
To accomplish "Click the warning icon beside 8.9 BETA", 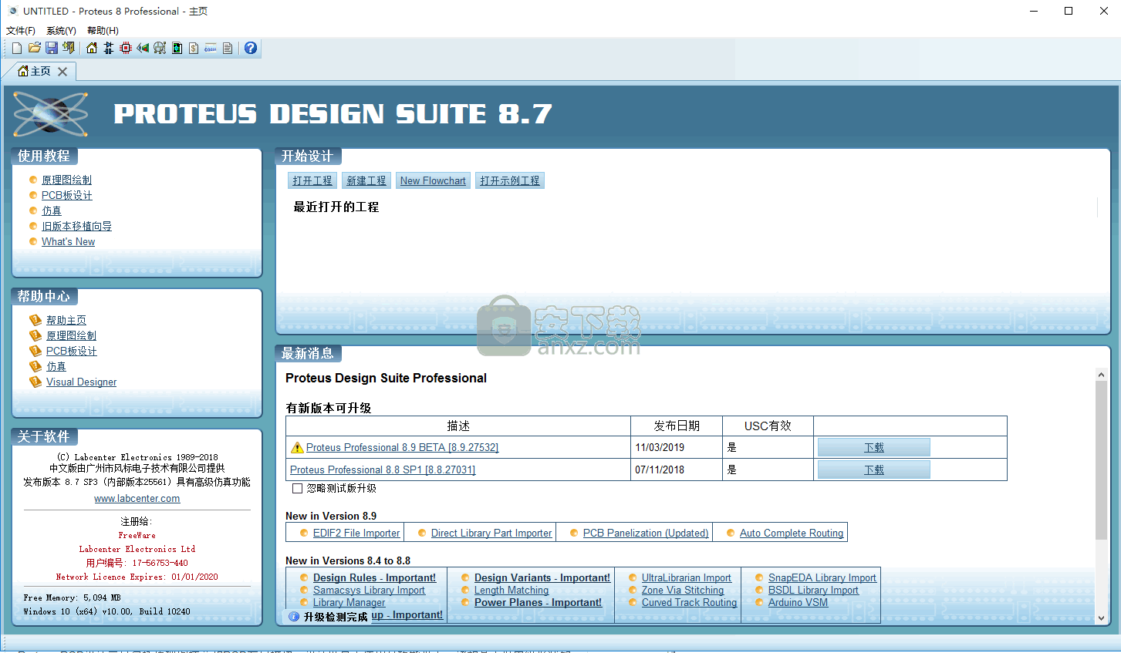I will (x=297, y=447).
